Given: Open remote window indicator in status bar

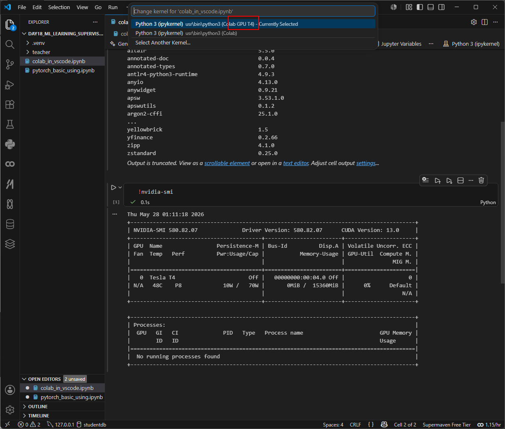Looking at the screenshot, I should (7, 424).
